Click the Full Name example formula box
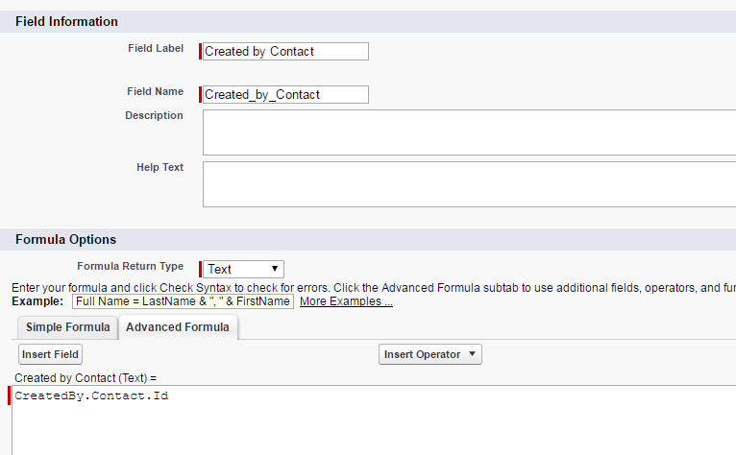Screen dimensions: 736x455 pos(184,301)
